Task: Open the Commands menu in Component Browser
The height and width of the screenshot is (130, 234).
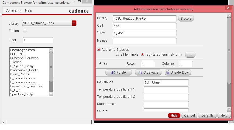Action: coord(13,10)
